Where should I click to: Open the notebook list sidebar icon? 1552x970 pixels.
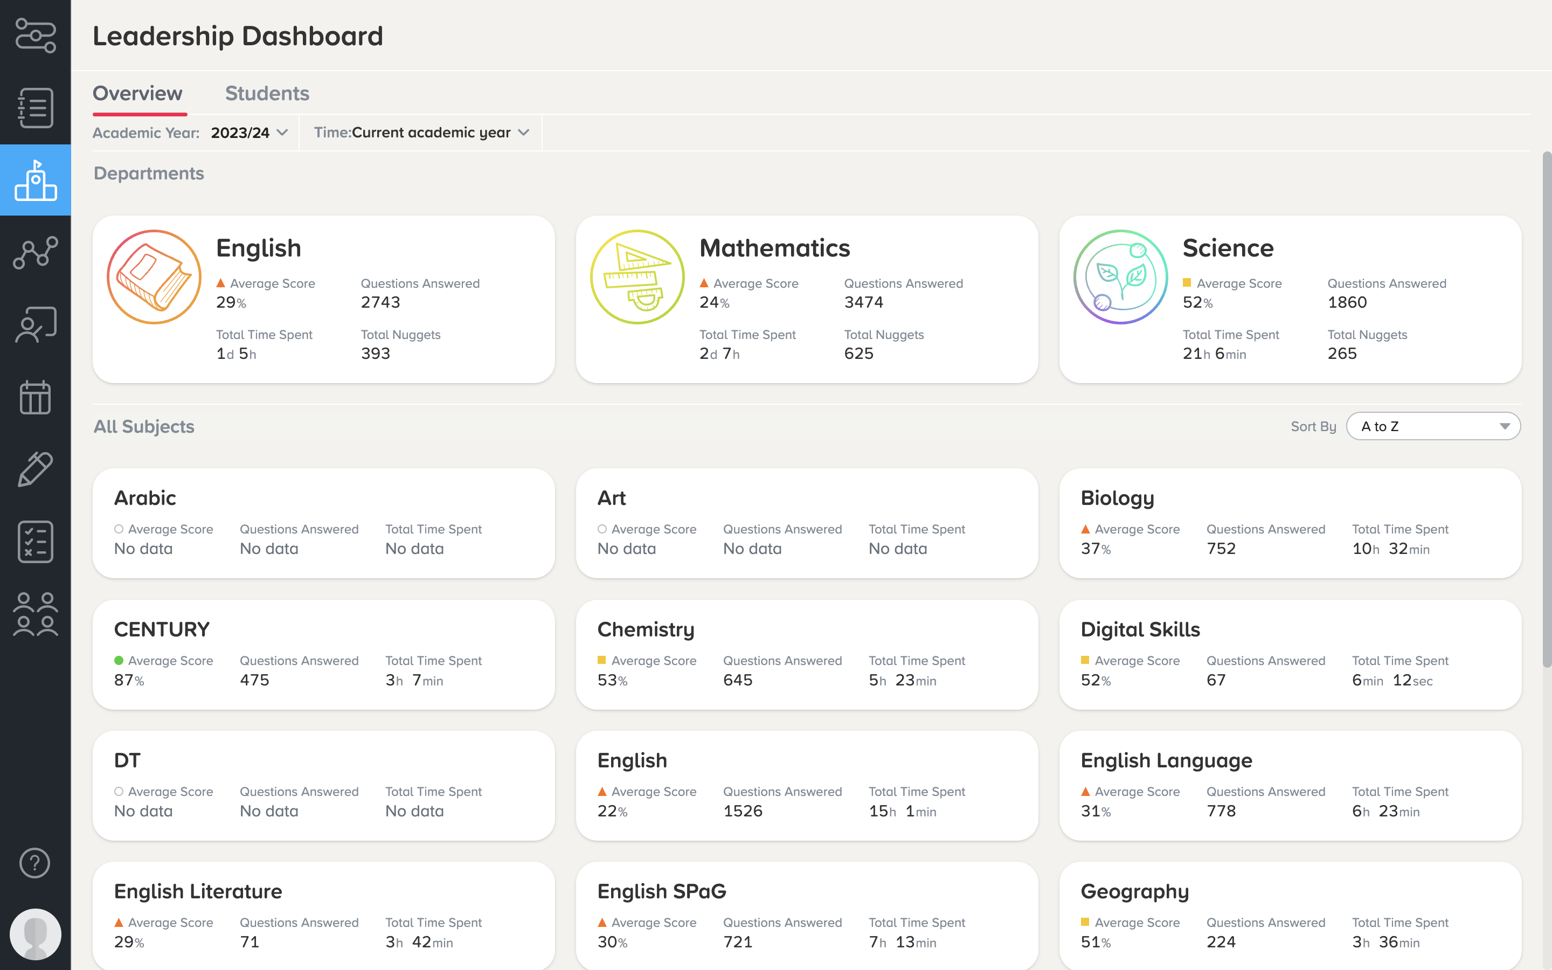pyautogui.click(x=35, y=108)
